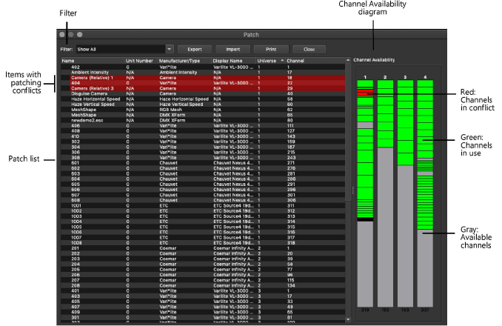Select the 1001 ETC row

point(203,205)
